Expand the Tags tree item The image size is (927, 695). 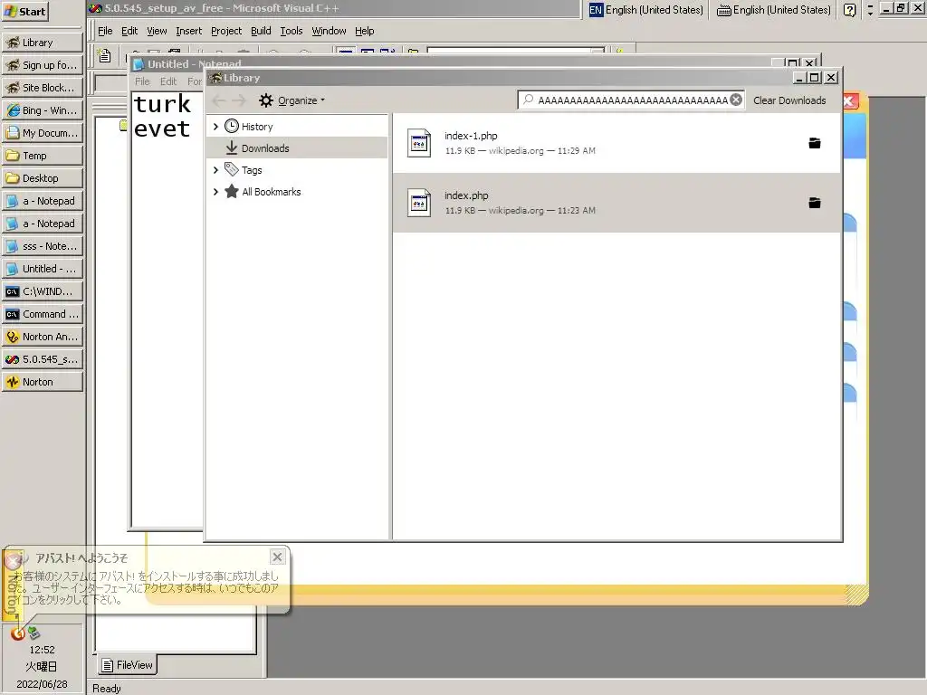tap(215, 170)
